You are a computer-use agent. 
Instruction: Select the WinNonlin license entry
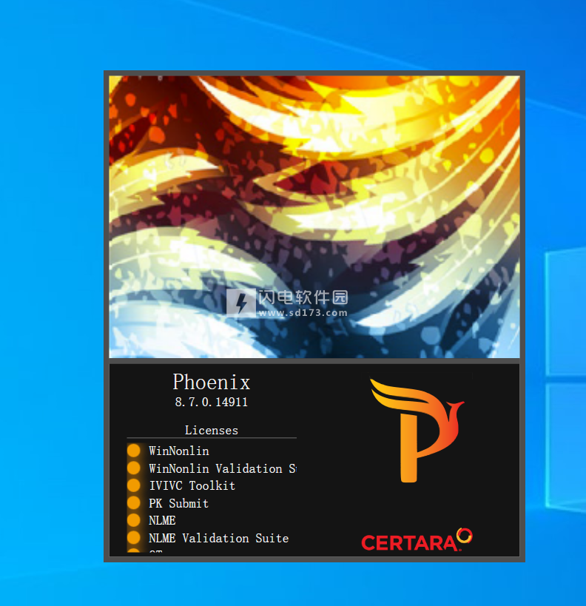pyautogui.click(x=179, y=451)
